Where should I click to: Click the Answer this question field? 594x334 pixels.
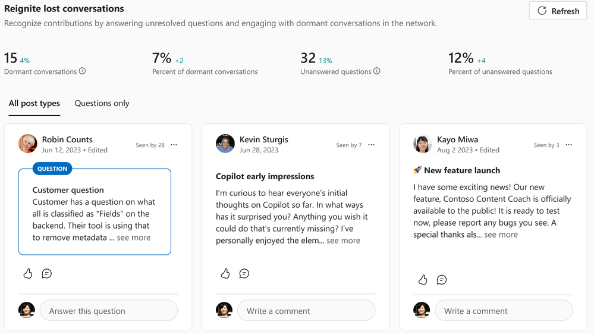pyautogui.click(x=109, y=311)
